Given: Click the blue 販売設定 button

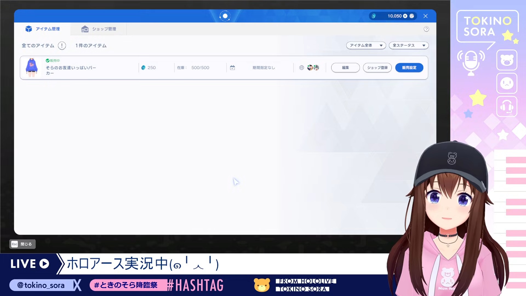Looking at the screenshot, I should pos(409,68).
